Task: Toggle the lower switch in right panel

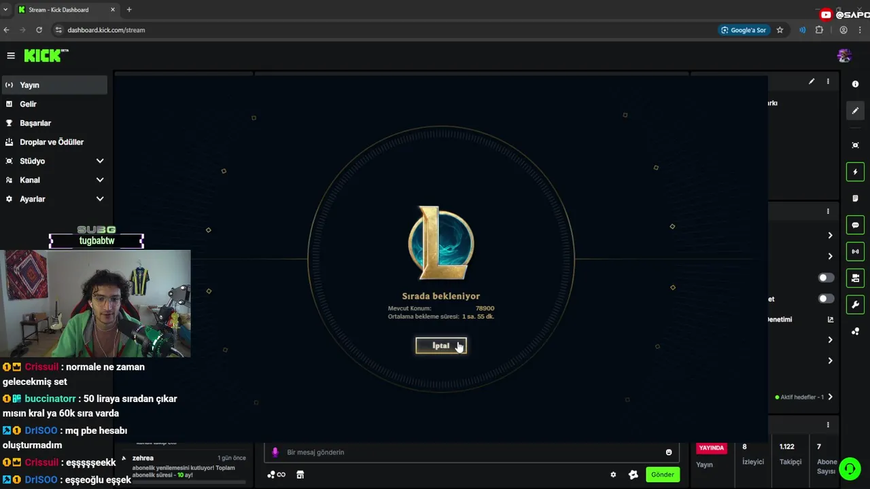Action: pyautogui.click(x=826, y=299)
